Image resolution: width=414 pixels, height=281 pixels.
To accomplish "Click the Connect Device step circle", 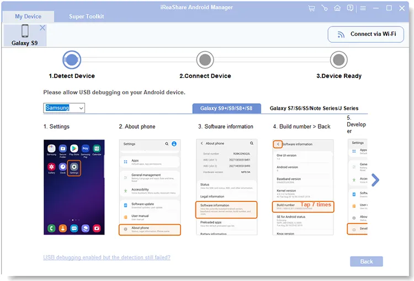I will tap(205, 60).
